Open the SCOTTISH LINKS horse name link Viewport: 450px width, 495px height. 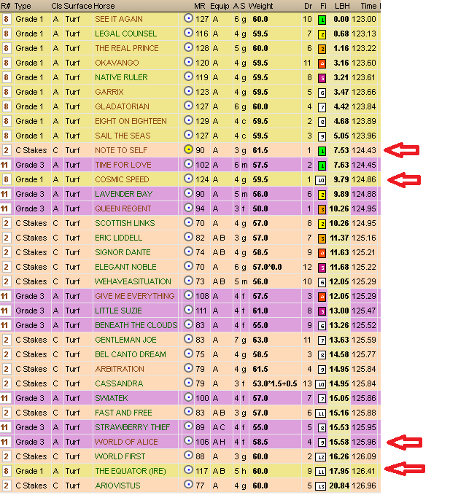(x=124, y=223)
